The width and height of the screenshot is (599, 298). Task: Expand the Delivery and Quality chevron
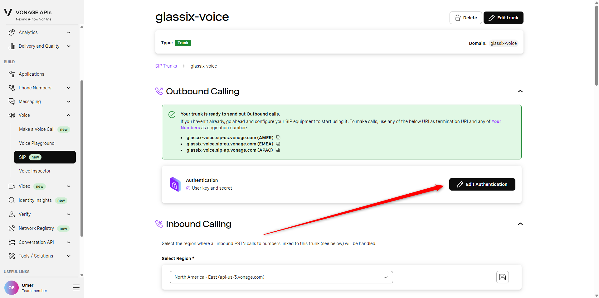pos(69,46)
